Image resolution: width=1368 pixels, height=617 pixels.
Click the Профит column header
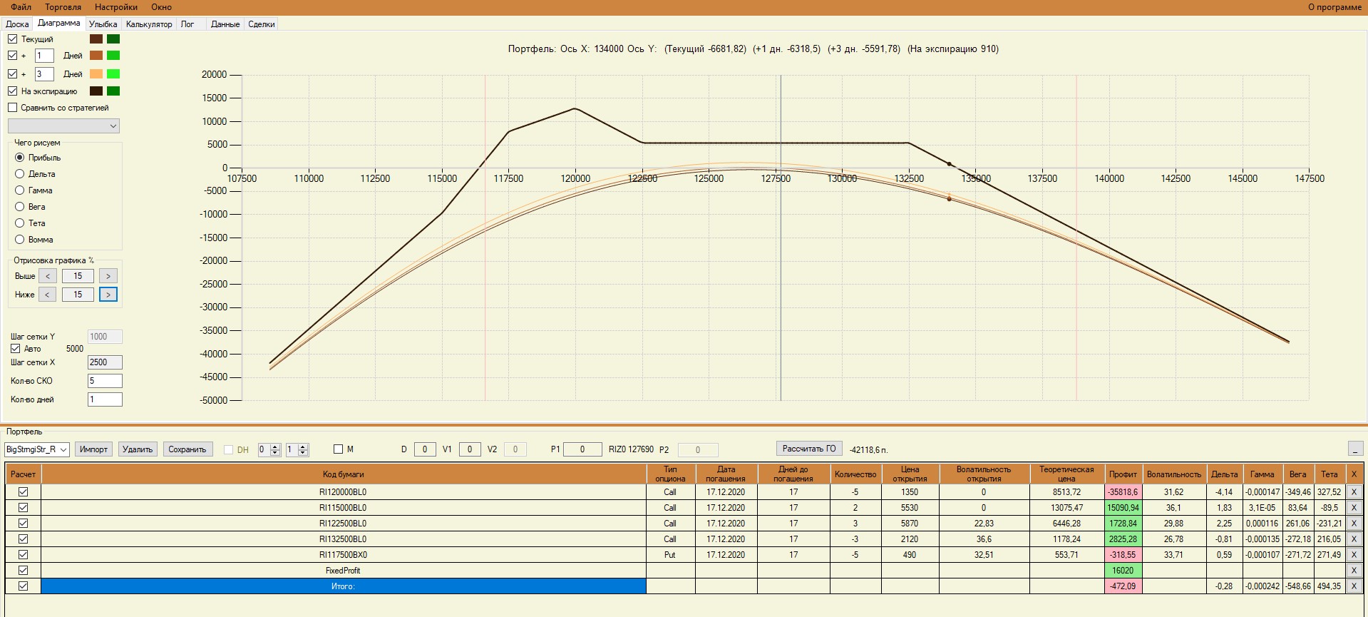[x=1123, y=474]
